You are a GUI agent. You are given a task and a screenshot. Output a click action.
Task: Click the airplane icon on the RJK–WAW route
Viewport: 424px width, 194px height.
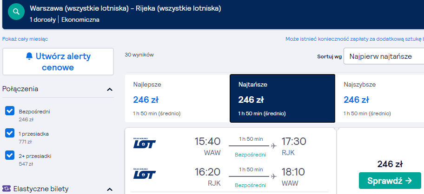pyautogui.click(x=273, y=176)
